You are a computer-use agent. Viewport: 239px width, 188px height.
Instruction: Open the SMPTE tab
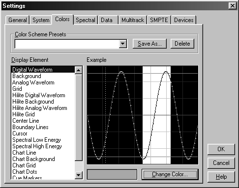(x=159, y=20)
